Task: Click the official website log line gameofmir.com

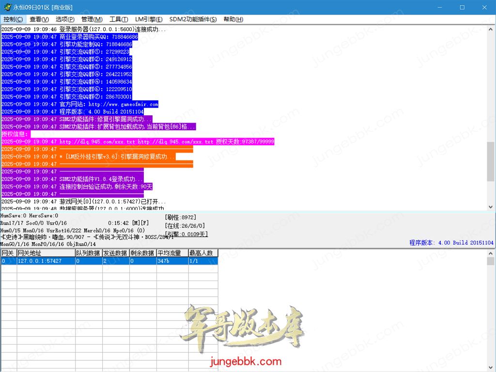Action: click(108, 104)
